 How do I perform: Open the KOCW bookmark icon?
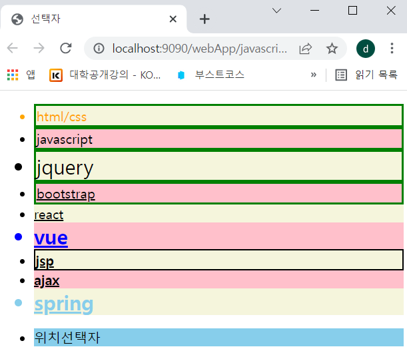(56, 75)
